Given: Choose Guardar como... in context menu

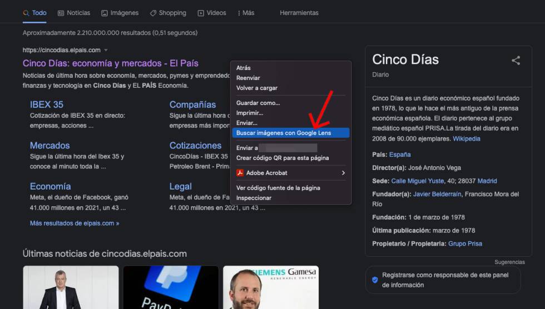Looking at the screenshot, I should click(x=291, y=103).
